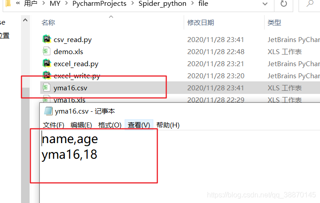Click the JetBrains PyCharm type of csv_read.py
The height and width of the screenshot is (203, 320).
pos(294,40)
